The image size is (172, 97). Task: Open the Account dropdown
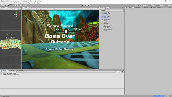[150, 5]
